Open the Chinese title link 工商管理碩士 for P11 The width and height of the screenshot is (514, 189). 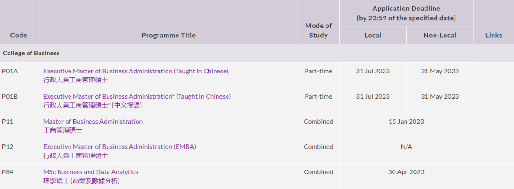click(x=63, y=131)
